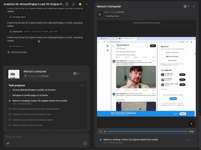Click the settings gear below the X logo
The height and width of the screenshot is (150, 201).
coord(108,51)
